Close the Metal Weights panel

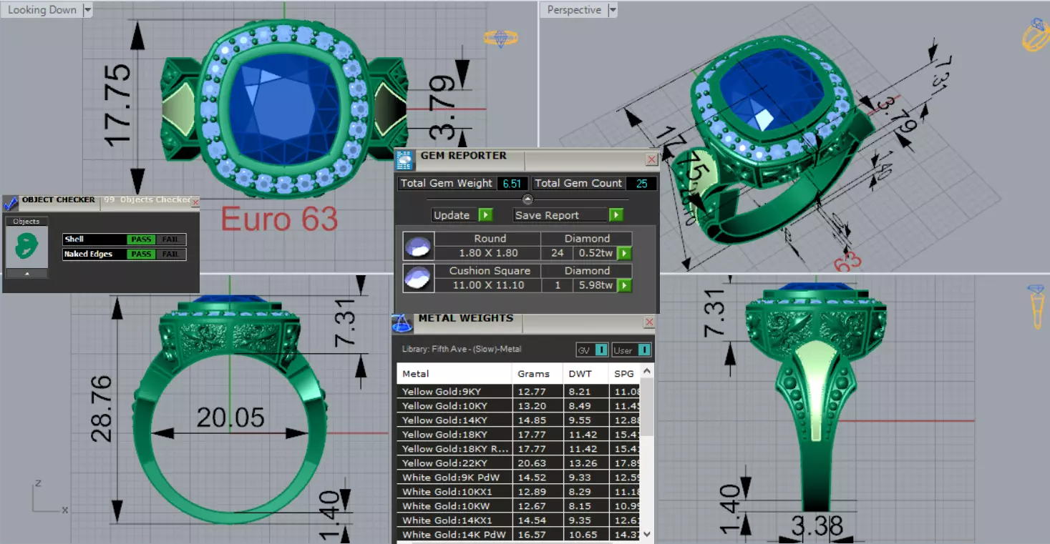[x=649, y=322]
